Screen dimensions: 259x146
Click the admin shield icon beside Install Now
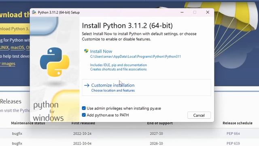(86, 51)
